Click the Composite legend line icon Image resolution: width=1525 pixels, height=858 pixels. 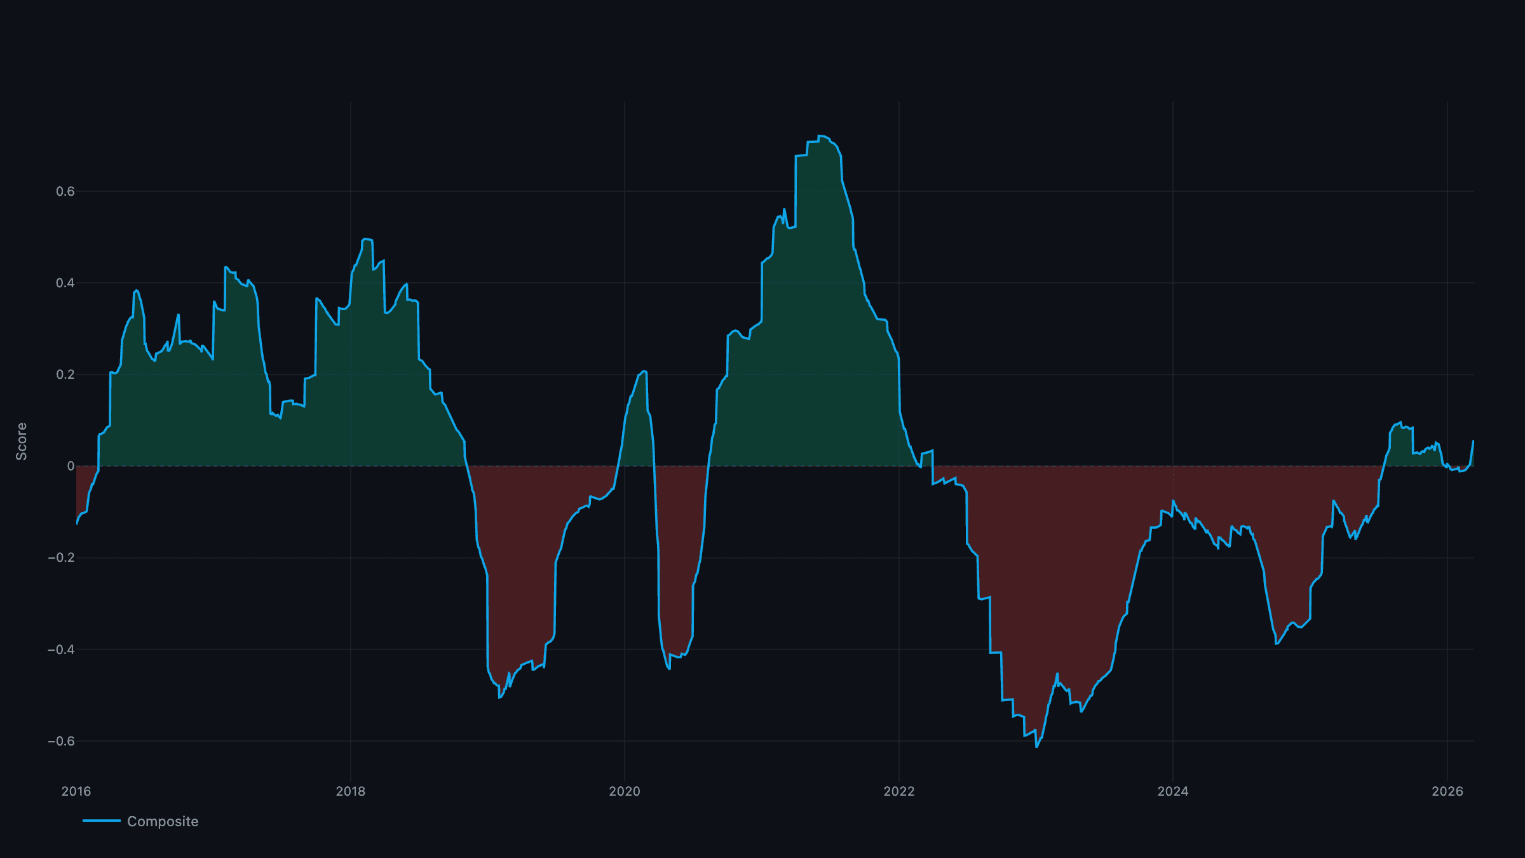(x=102, y=821)
